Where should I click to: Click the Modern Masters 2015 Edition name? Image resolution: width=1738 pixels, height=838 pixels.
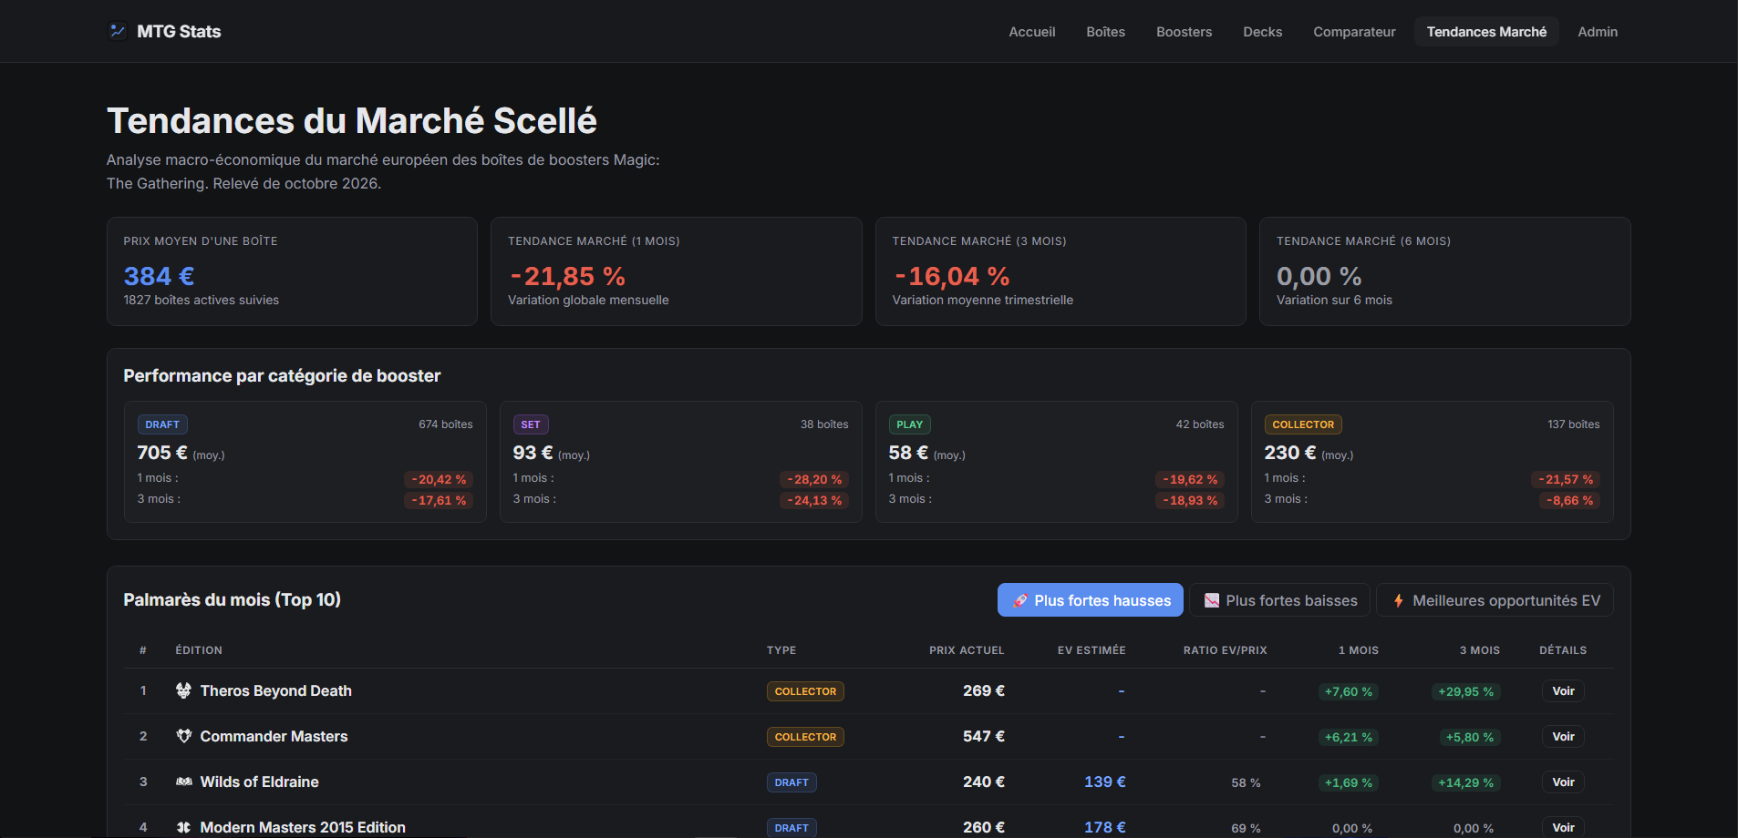point(303,827)
